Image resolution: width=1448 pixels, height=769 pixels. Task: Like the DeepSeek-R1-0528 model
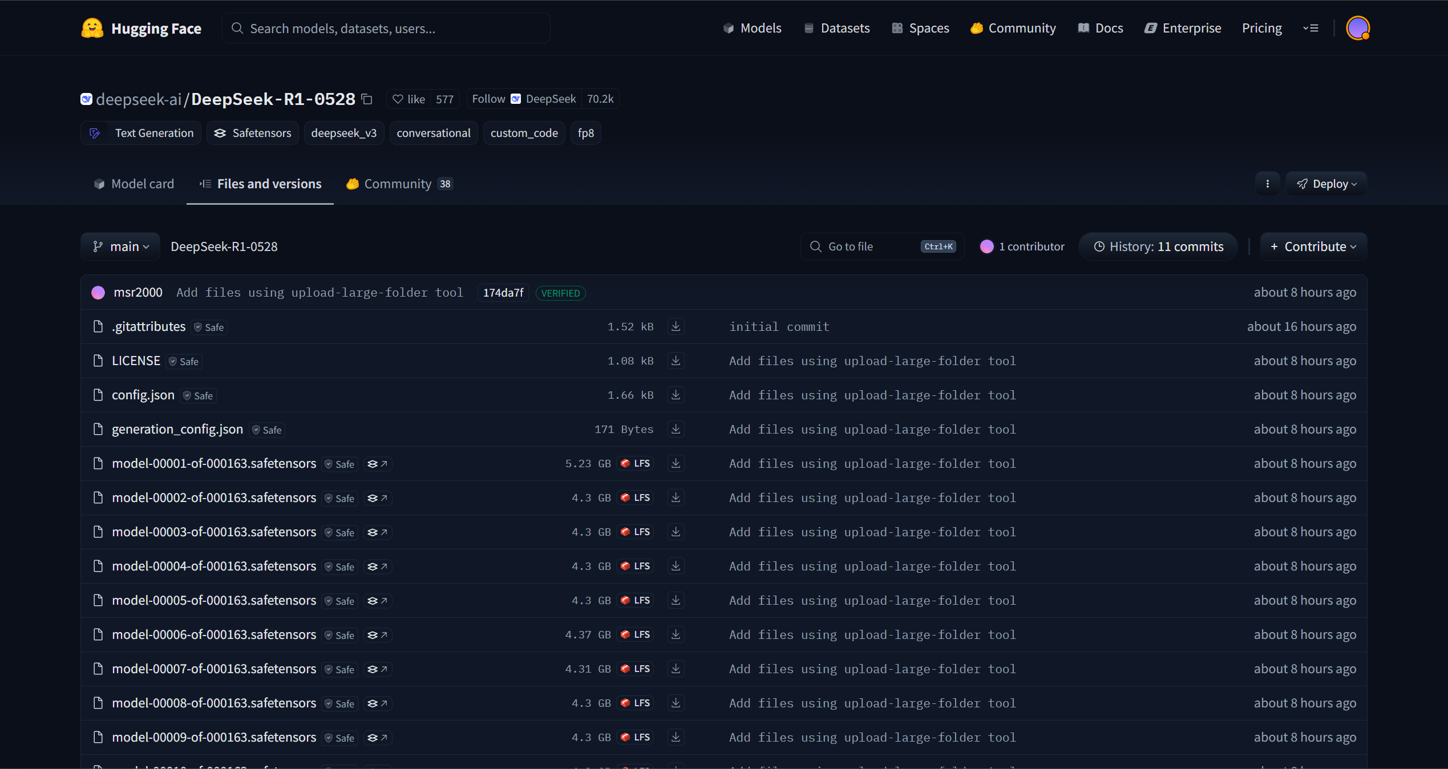[408, 99]
